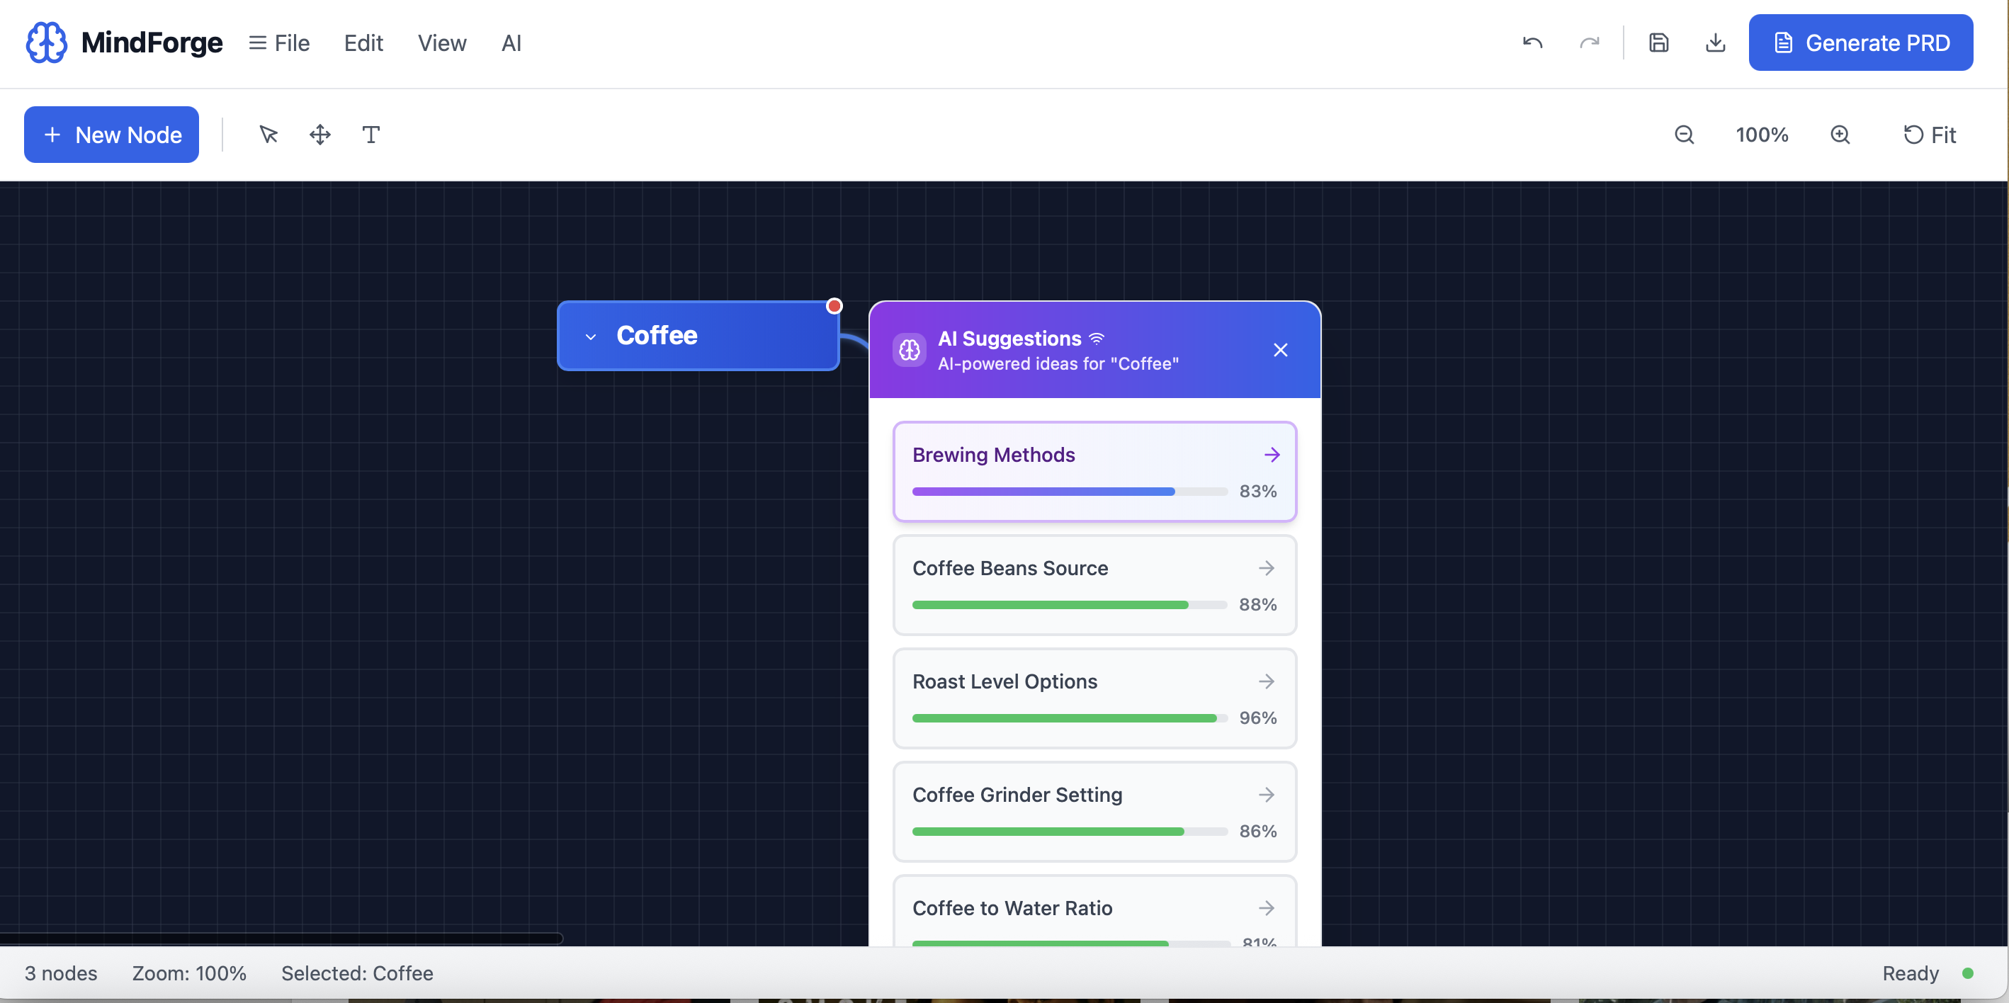Expand the Roast Level Options suggestion
Viewport: 2009px width, 1003px height.
(1266, 681)
